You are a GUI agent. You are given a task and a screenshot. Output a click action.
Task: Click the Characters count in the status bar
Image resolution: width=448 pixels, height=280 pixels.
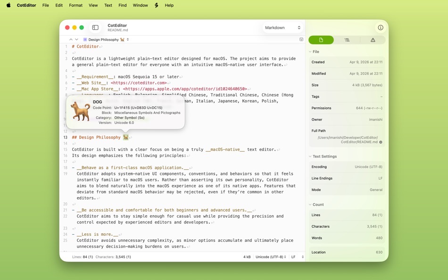point(113,257)
